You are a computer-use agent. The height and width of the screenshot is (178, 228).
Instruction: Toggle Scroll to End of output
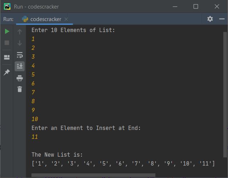point(20,66)
